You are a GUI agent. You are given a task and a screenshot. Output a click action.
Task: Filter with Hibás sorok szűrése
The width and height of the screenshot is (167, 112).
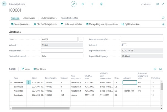tap(71, 24)
